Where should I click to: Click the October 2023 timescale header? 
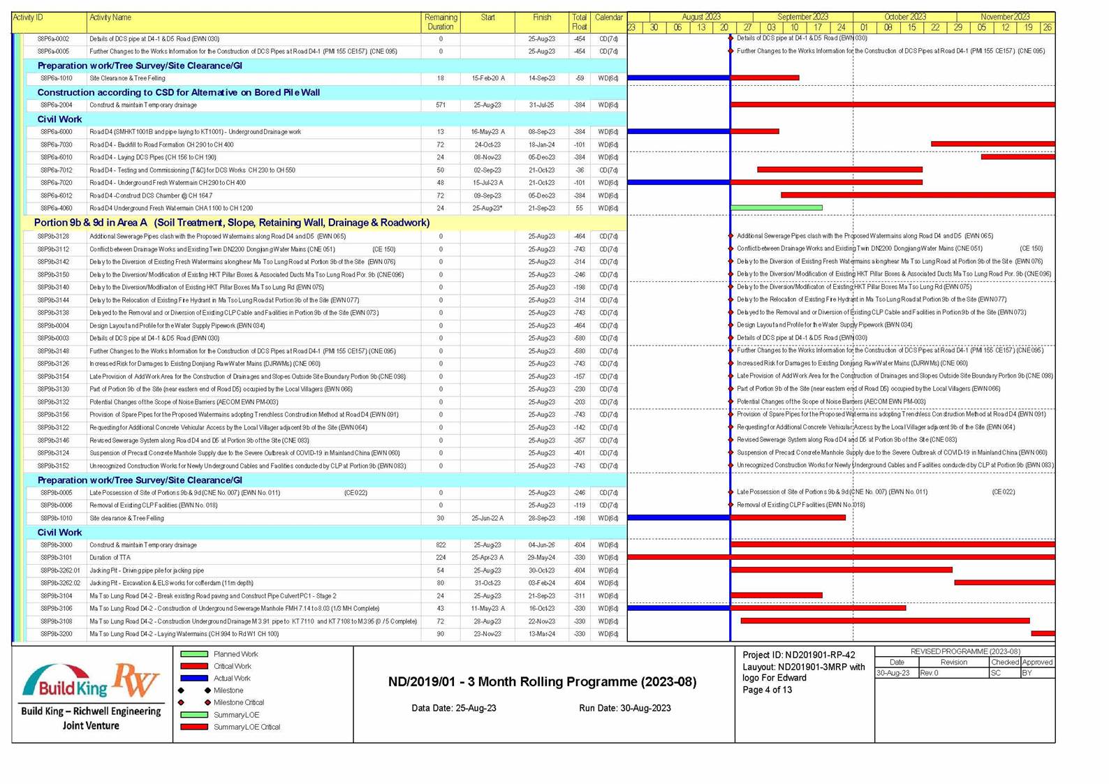(905, 17)
